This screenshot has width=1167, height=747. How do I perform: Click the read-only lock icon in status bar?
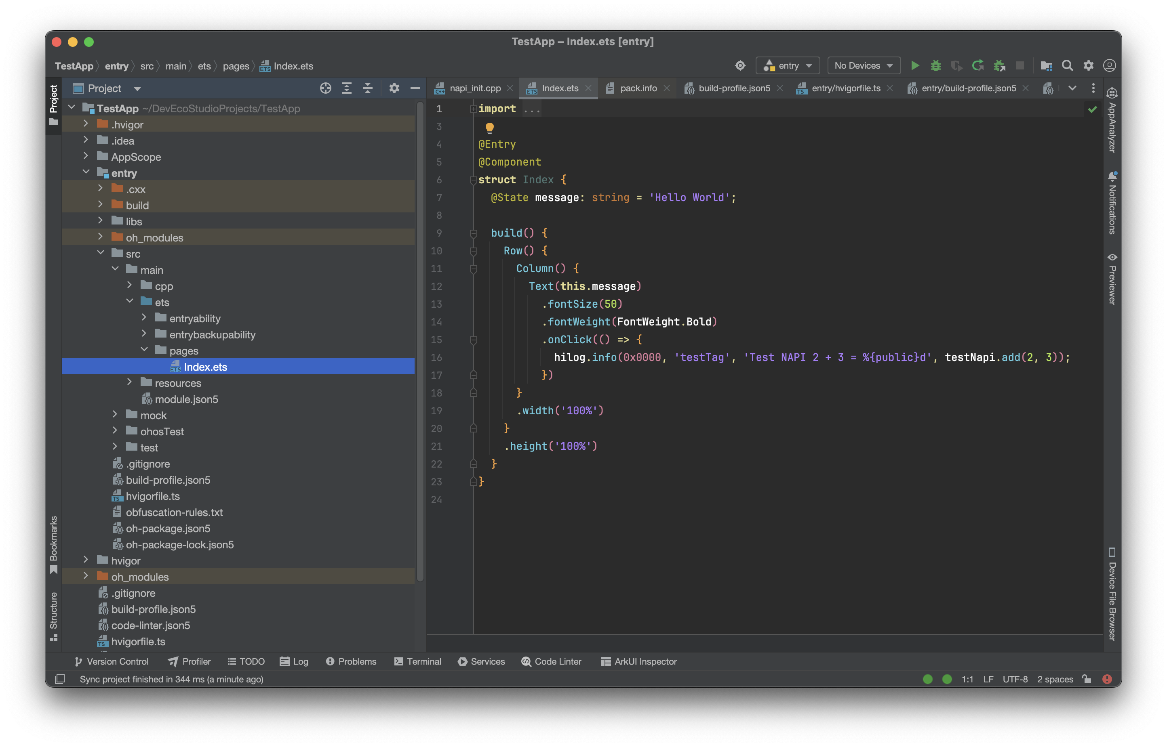pyautogui.click(x=1087, y=679)
